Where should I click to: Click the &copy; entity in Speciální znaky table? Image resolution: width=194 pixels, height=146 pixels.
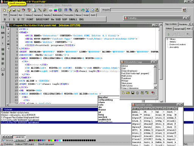[158, 115]
